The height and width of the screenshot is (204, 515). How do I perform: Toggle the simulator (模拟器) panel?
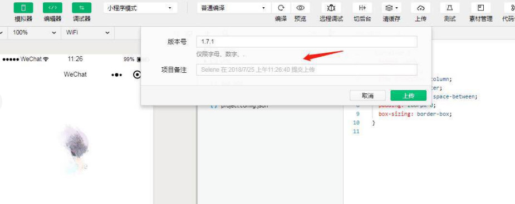(x=23, y=8)
